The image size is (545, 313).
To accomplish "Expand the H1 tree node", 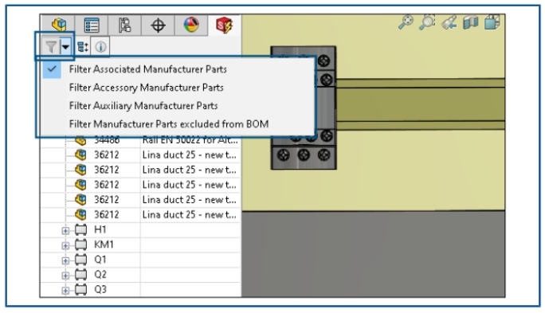I will 65,230.
